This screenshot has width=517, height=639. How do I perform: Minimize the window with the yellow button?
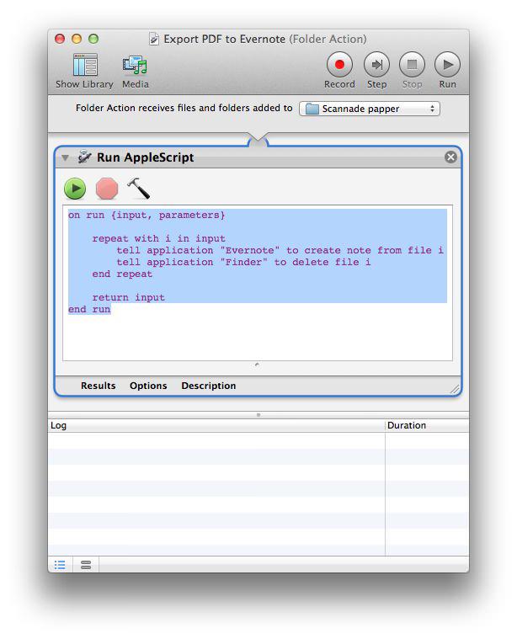tap(77, 39)
